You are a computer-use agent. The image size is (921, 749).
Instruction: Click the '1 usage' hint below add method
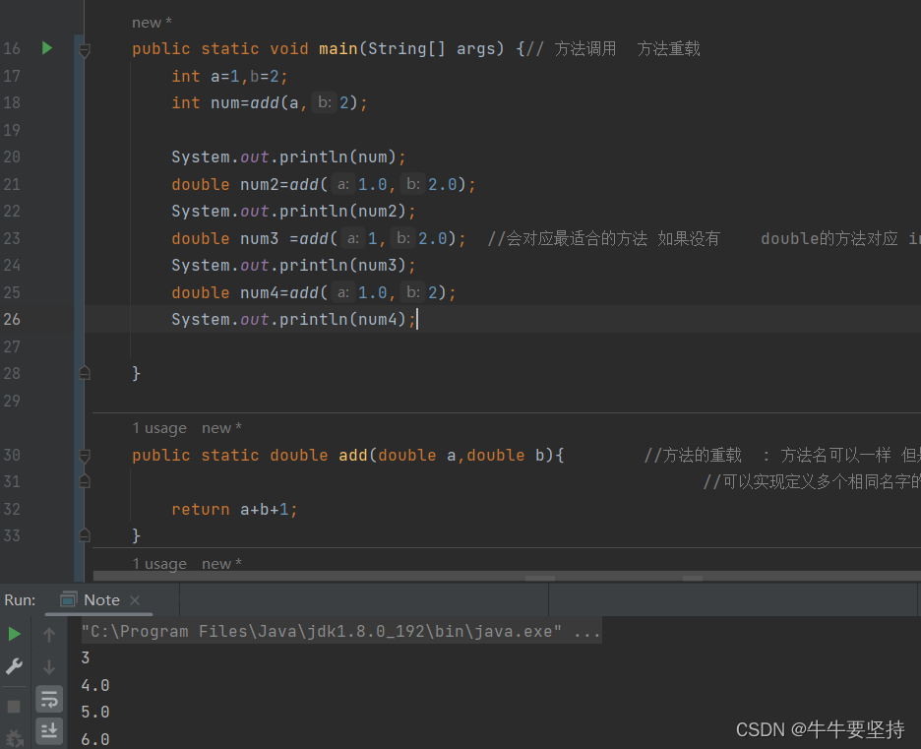click(159, 564)
